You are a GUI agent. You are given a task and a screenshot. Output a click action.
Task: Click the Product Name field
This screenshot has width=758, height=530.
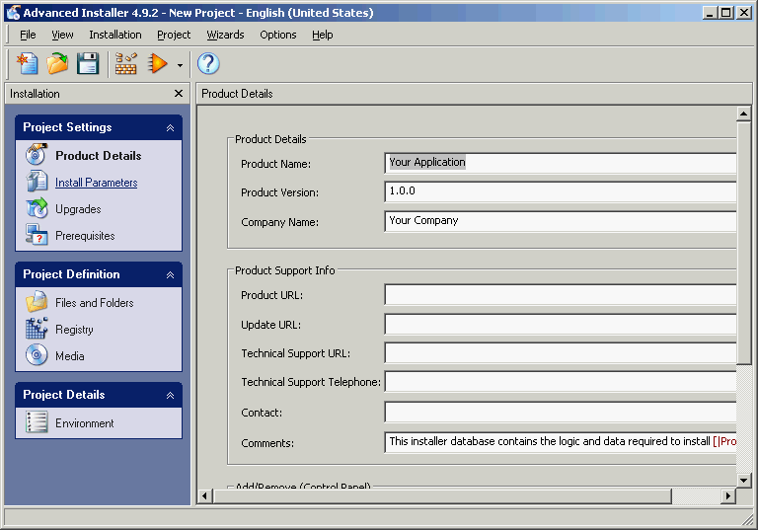pyautogui.click(x=561, y=163)
